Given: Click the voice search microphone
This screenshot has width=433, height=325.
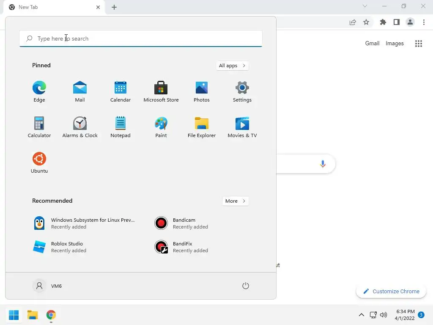Looking at the screenshot, I should point(323,164).
